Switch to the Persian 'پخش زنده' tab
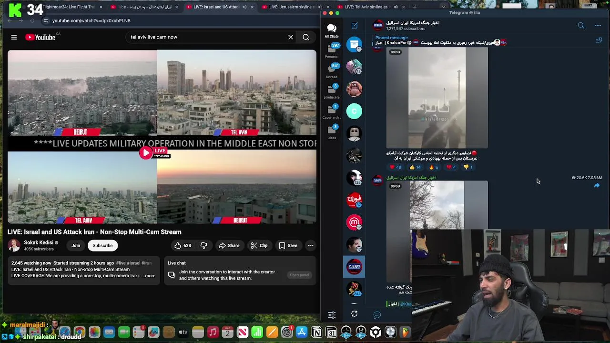Viewport: 610px width, 343px height. [143, 7]
